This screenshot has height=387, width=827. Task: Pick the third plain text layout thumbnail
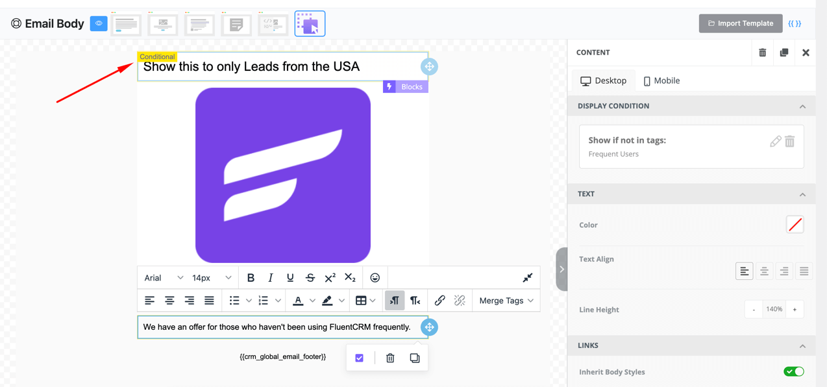(200, 24)
